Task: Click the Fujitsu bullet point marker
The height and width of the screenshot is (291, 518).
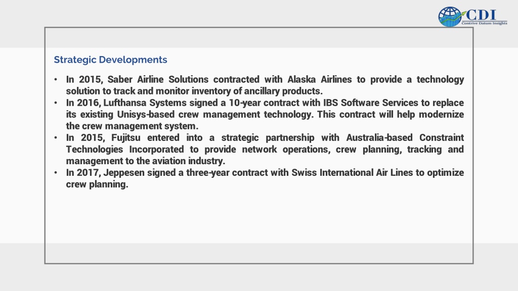Action: pyautogui.click(x=56, y=137)
